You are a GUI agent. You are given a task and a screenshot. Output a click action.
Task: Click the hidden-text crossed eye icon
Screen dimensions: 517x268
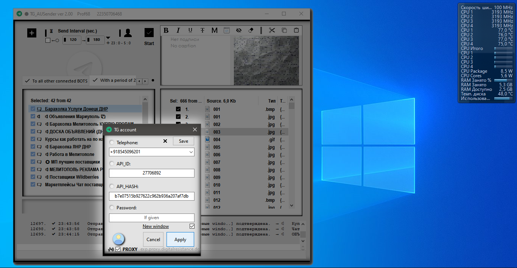(238, 31)
